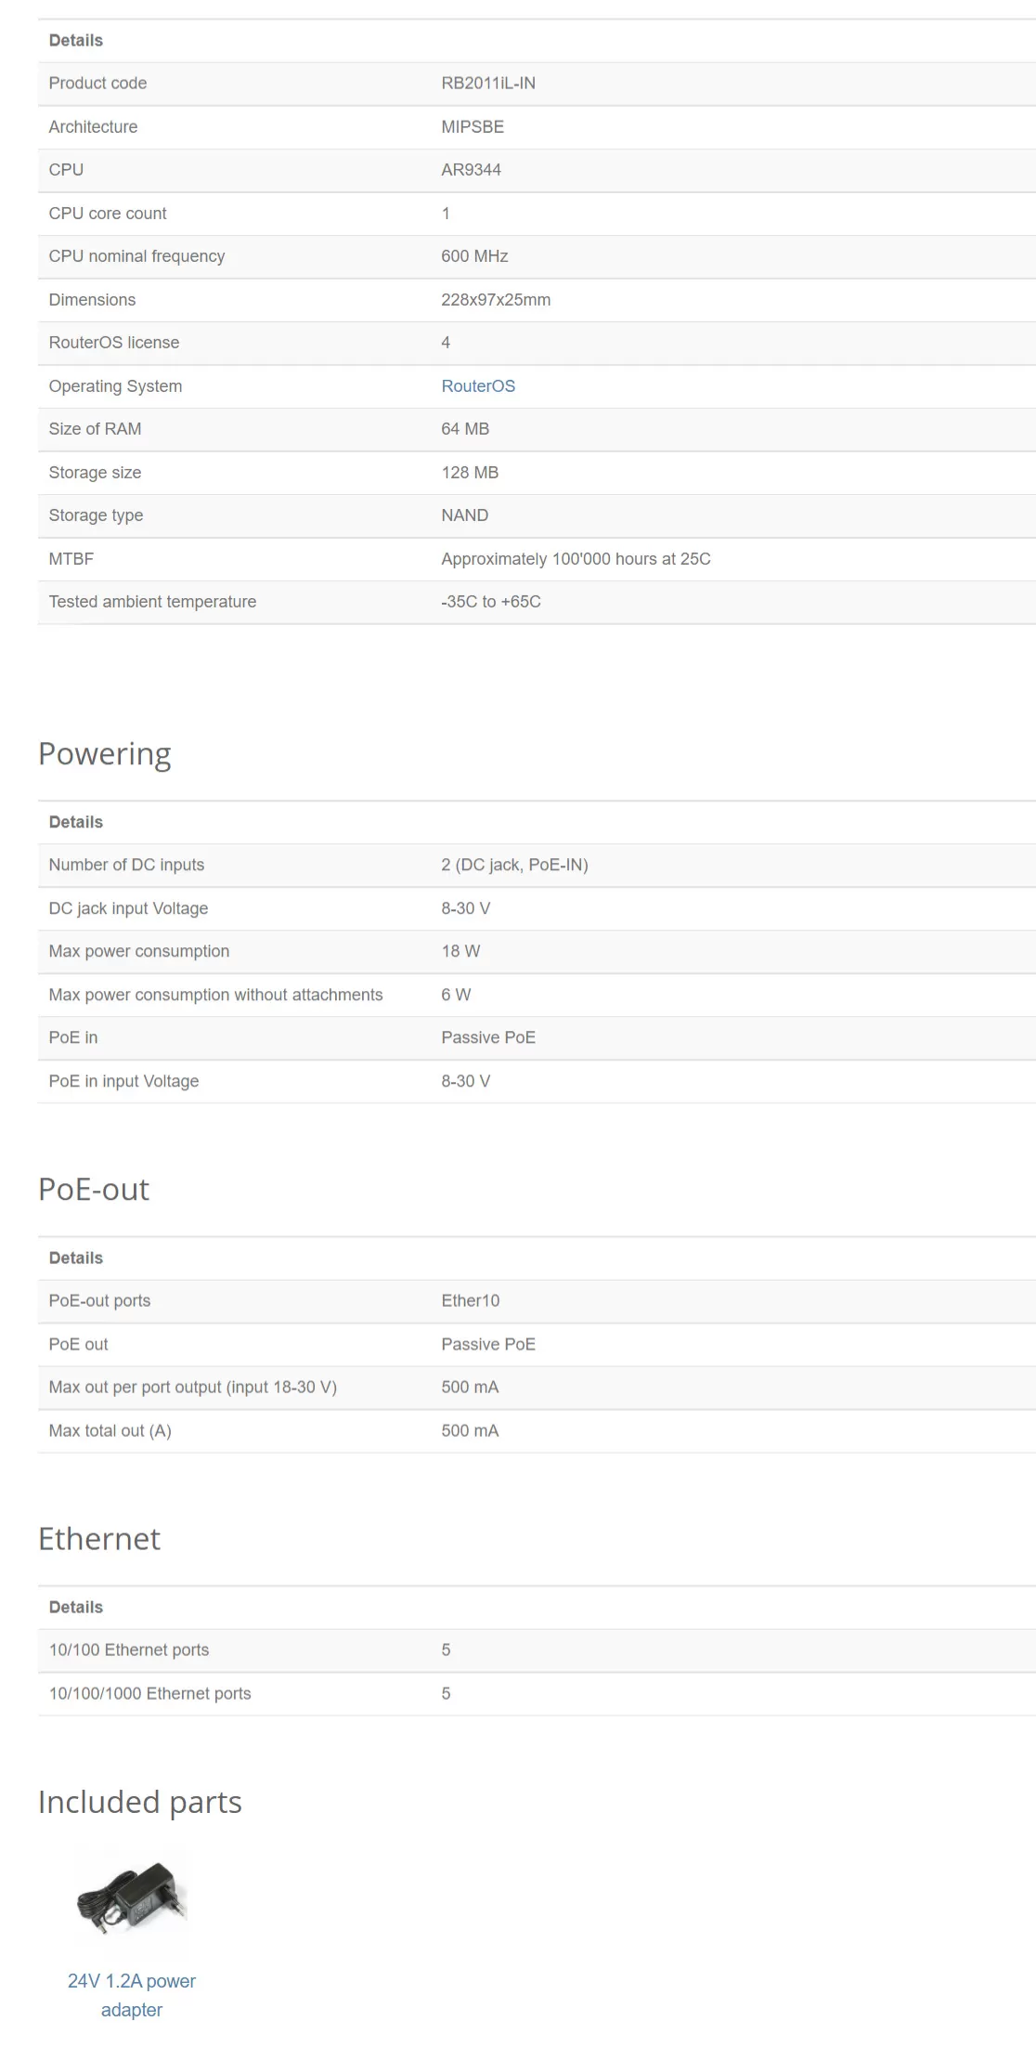Click the power adapter product thumbnail
Image resolution: width=1036 pixels, height=2060 pixels.
coord(132,1898)
